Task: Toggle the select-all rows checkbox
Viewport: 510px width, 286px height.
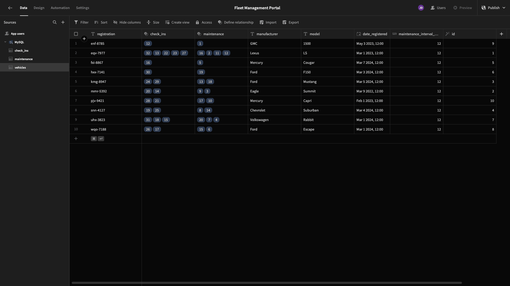Action: [x=76, y=34]
